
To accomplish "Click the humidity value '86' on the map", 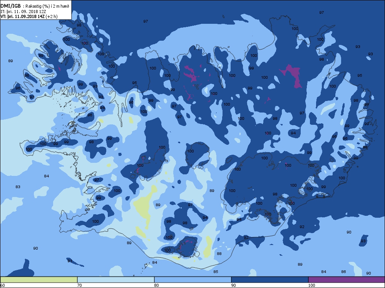I will click(343, 271).
